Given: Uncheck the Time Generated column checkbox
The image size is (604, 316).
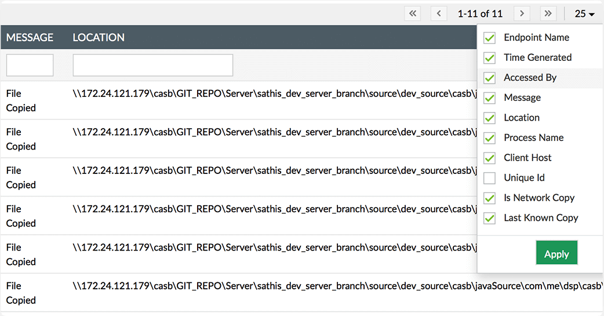Looking at the screenshot, I should pos(490,58).
